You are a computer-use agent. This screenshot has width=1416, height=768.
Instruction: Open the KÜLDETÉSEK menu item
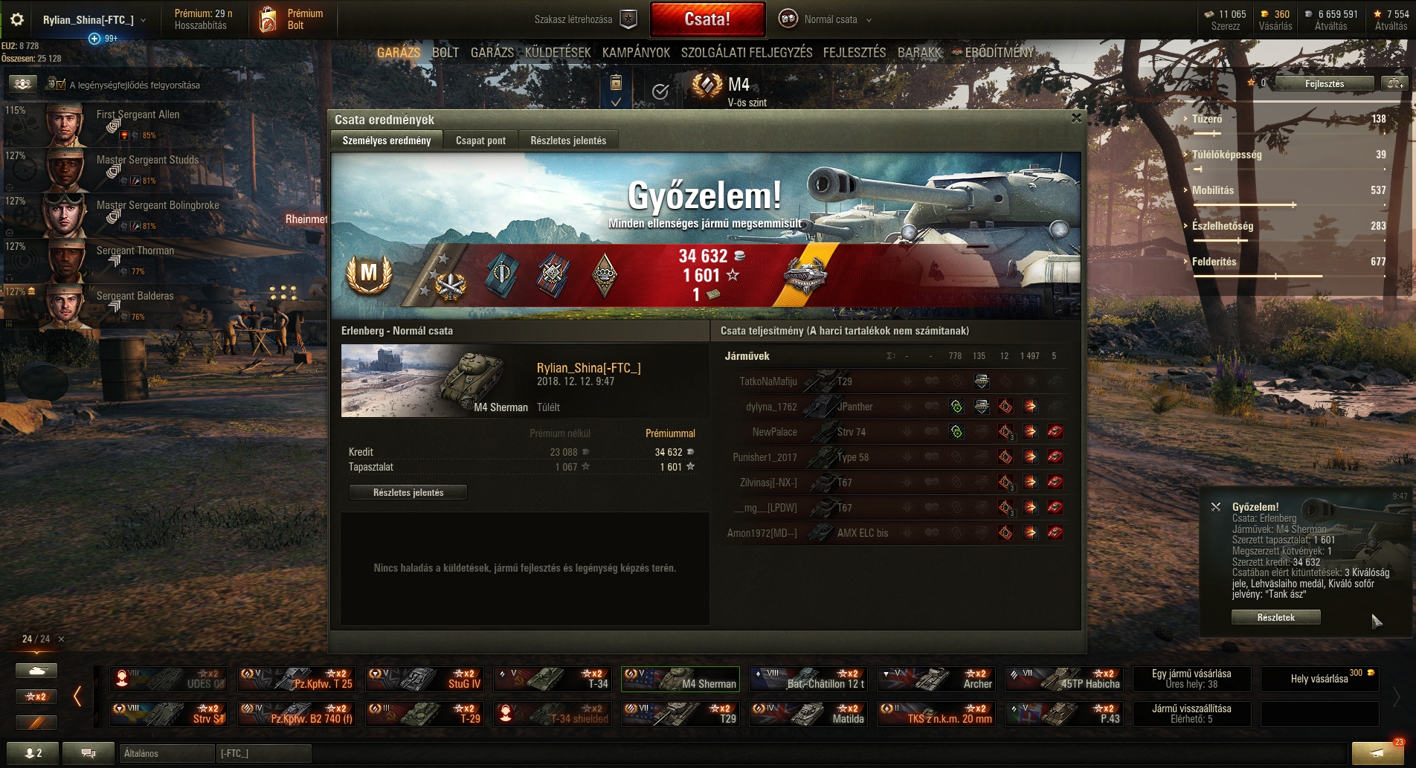pos(558,52)
